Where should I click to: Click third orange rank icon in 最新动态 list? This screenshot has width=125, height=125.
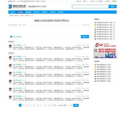(95, 27)
